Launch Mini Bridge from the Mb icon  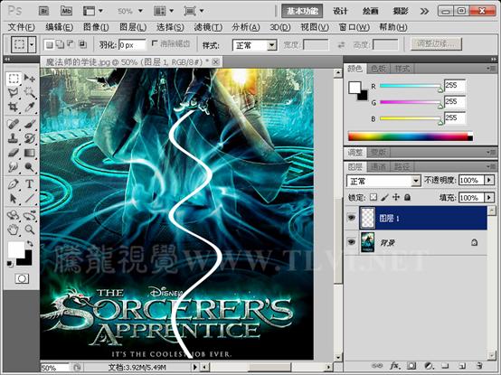tap(66, 11)
